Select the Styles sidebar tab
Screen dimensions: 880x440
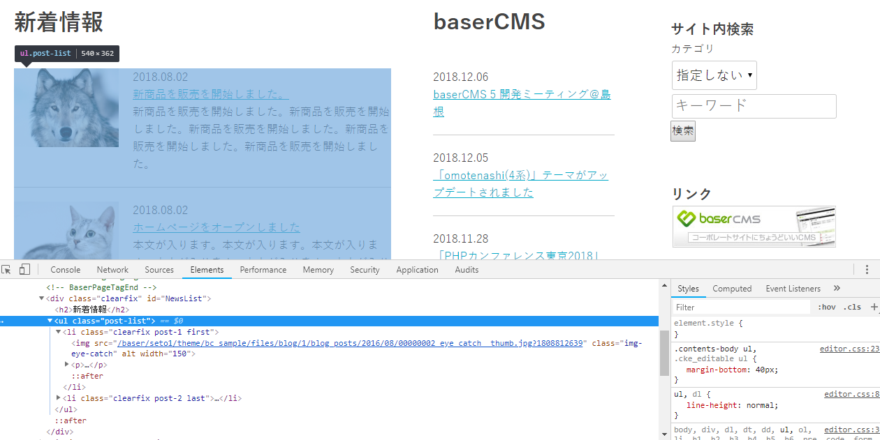click(688, 289)
